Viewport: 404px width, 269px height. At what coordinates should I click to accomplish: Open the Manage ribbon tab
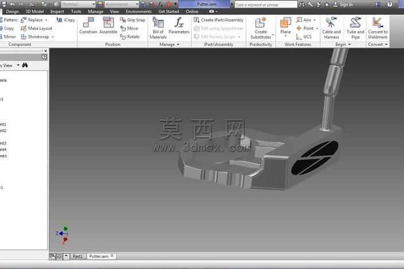(x=96, y=11)
